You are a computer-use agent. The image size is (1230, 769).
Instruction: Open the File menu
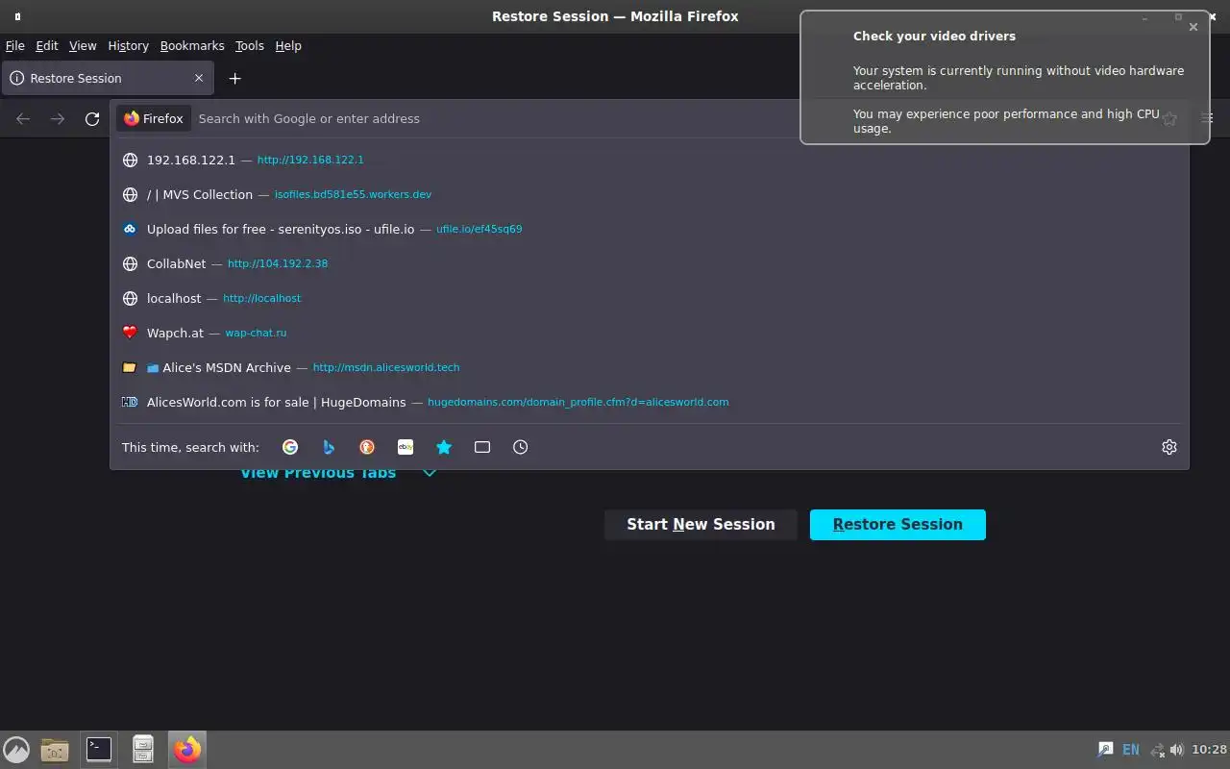[15, 45]
